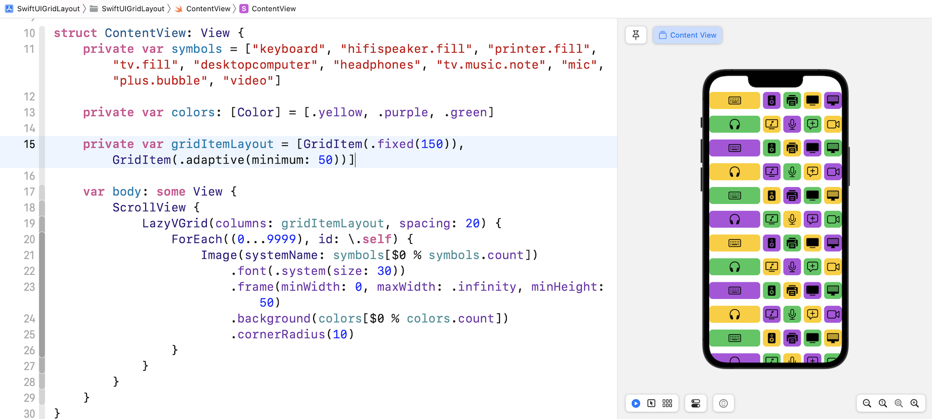Toggle code folding ribbon beside line 18
The width and height of the screenshot is (932, 419).
point(42,208)
